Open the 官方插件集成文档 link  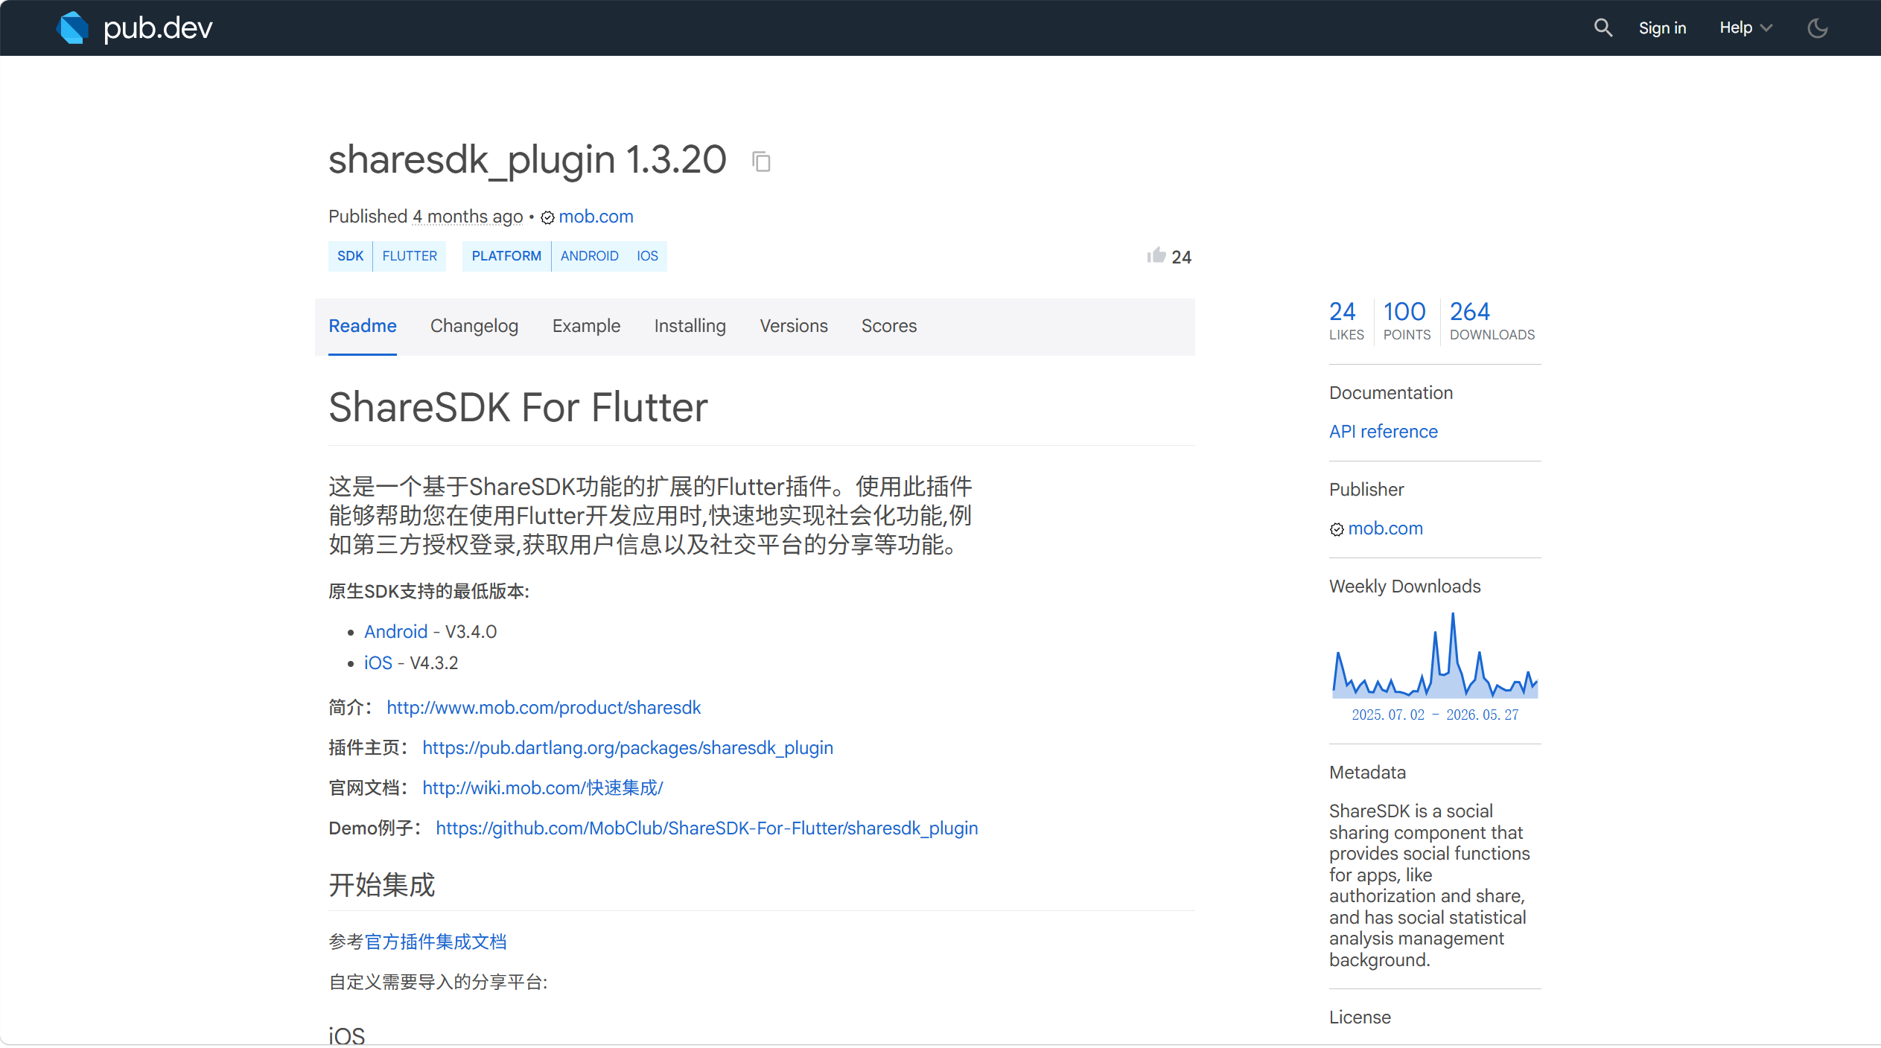436,942
